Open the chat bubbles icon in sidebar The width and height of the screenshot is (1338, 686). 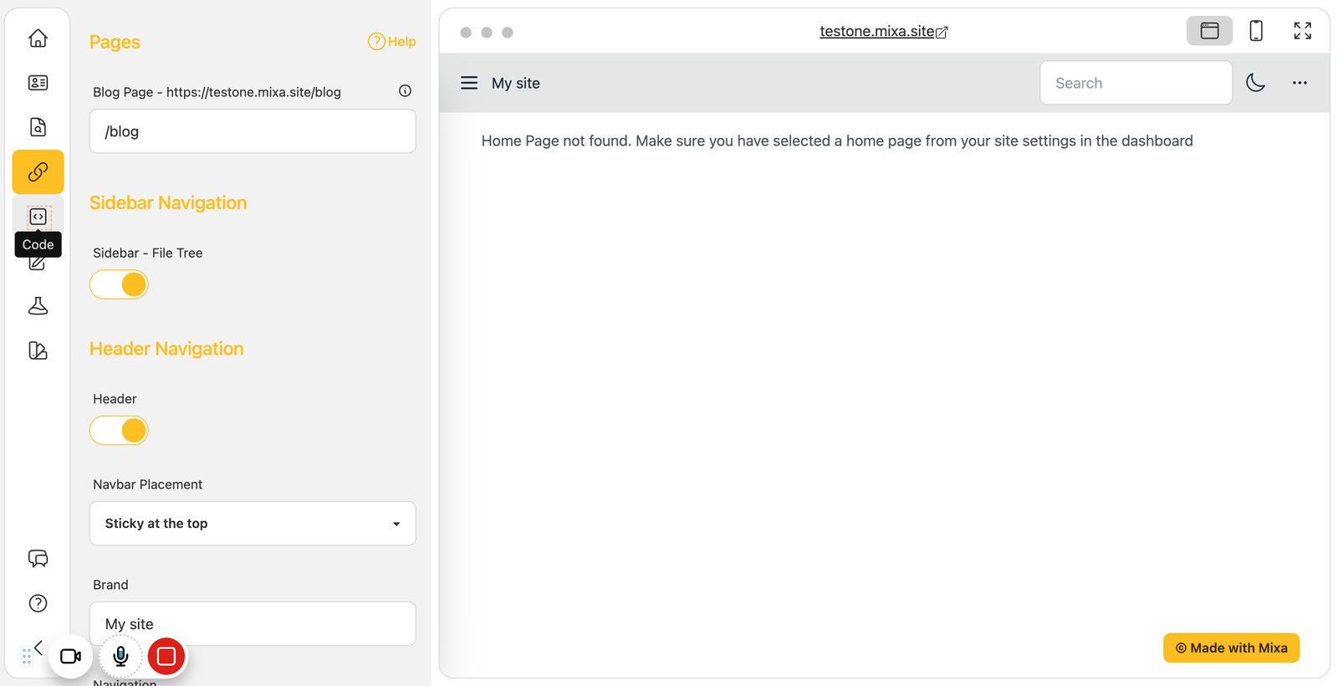coord(38,559)
